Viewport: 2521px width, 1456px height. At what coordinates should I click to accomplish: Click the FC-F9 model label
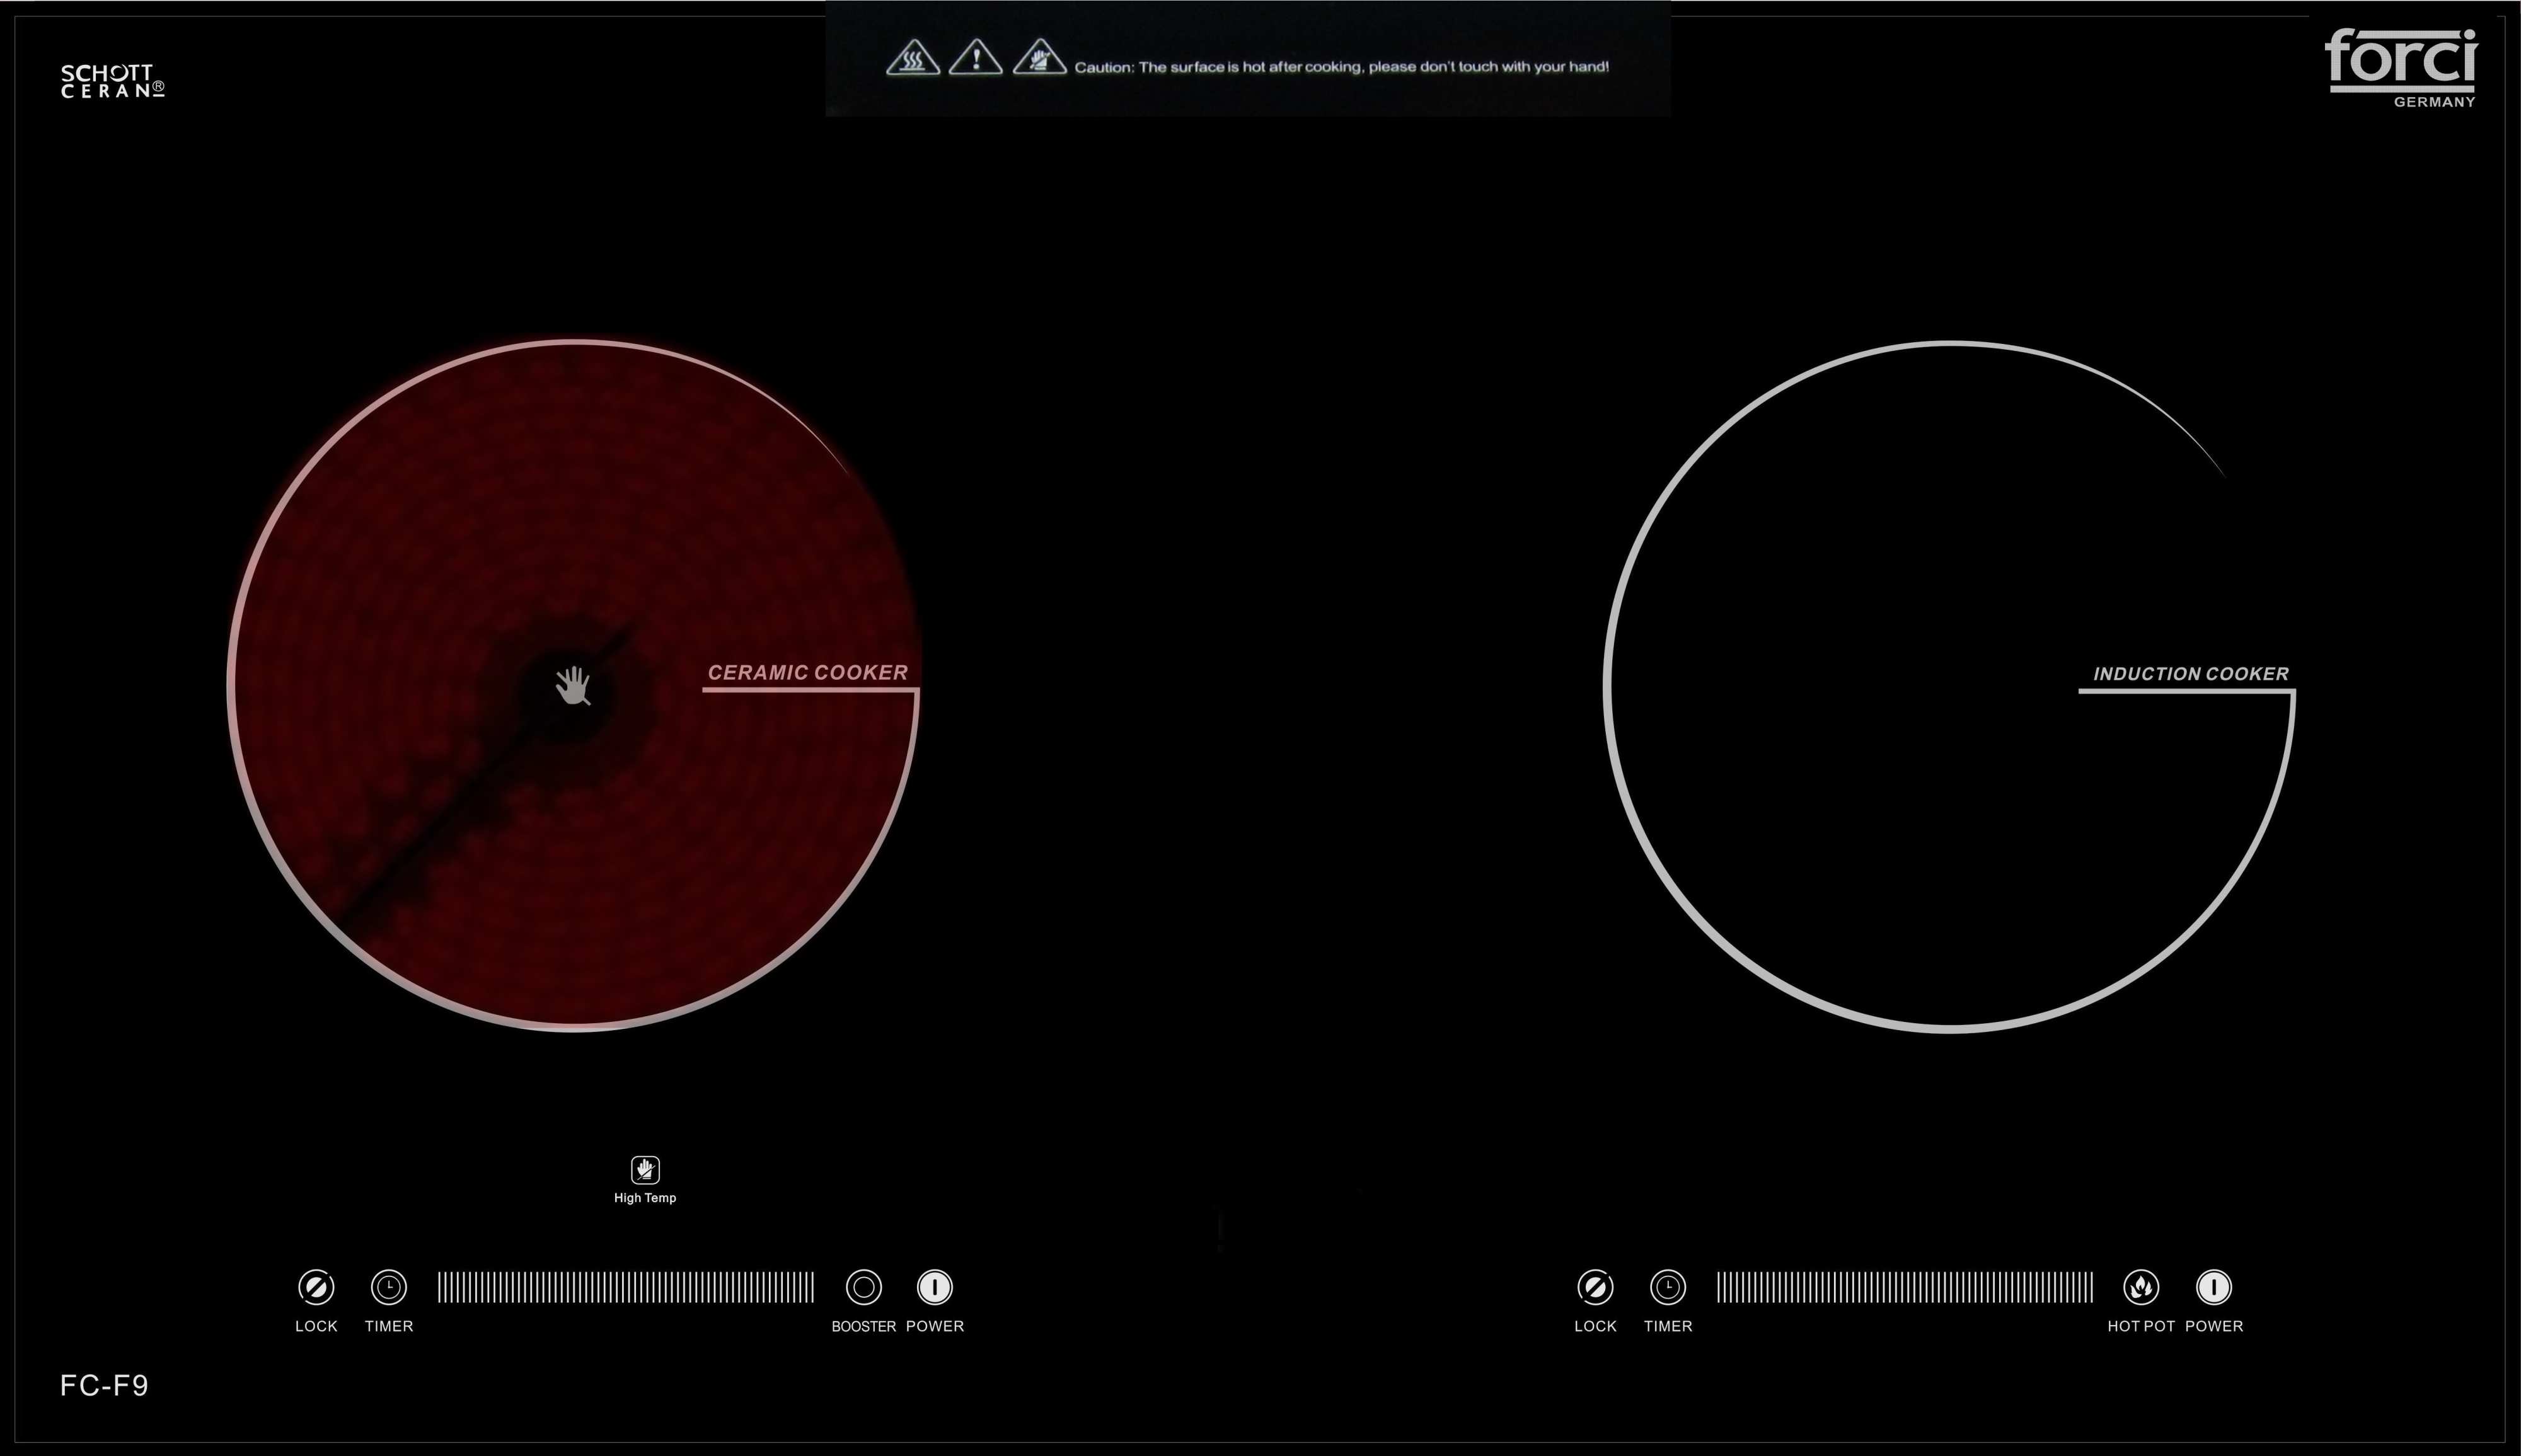[x=104, y=1385]
